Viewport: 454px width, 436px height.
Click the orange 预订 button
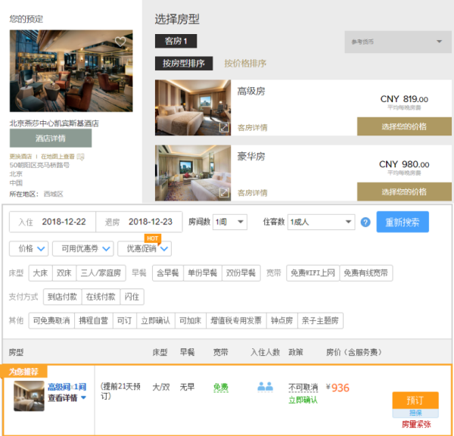(415, 400)
